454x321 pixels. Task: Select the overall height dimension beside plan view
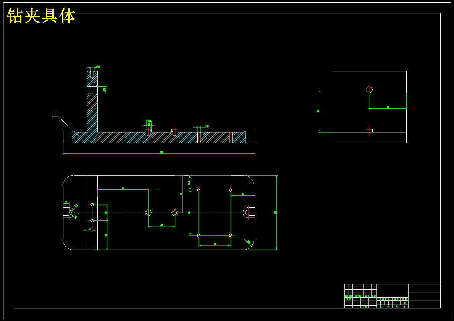[x=276, y=213]
